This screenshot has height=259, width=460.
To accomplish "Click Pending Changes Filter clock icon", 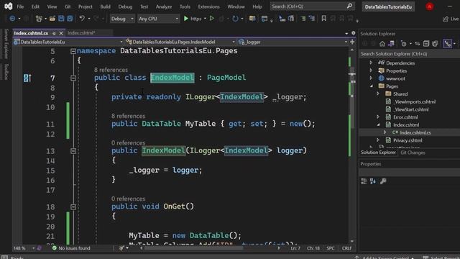I will point(404,44).
